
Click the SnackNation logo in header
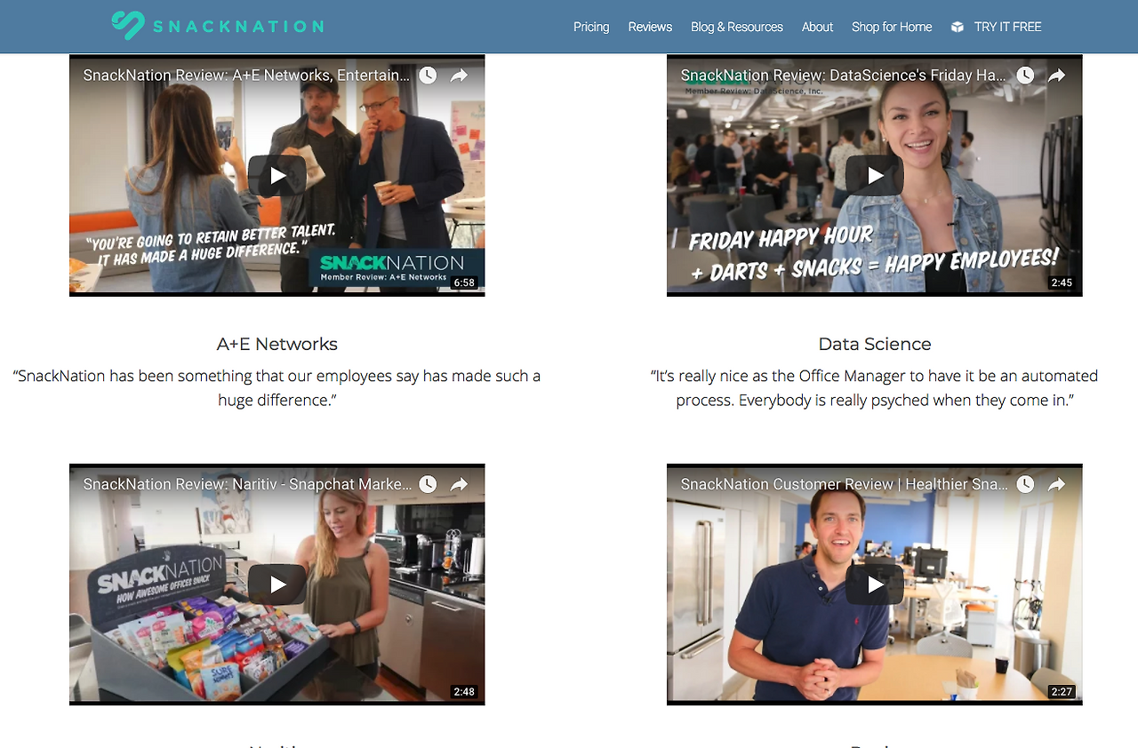(x=218, y=26)
